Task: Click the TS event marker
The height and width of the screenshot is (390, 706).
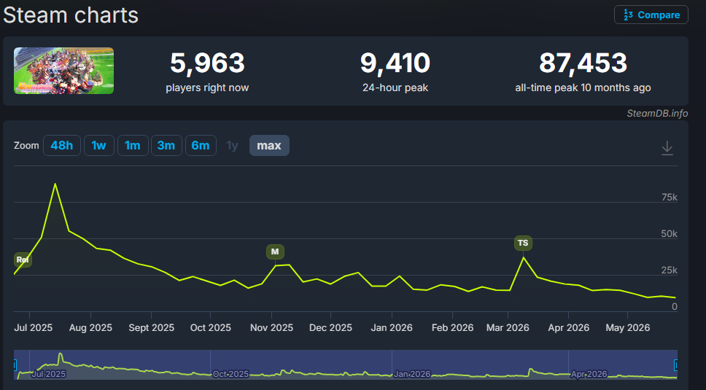Action: [x=523, y=243]
